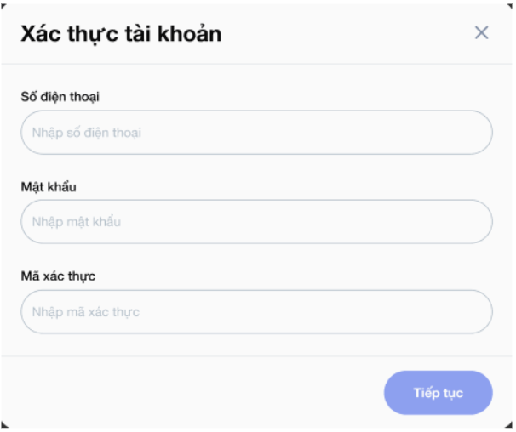
Task: Dismiss the dialog with the X icon
Action: tap(481, 32)
